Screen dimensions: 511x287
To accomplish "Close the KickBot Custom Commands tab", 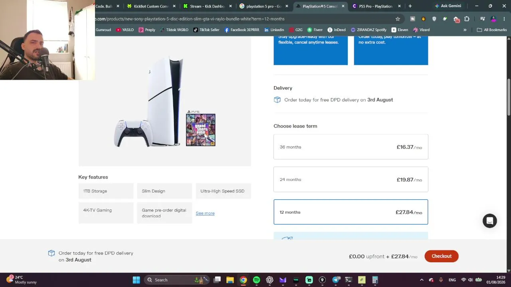I will coord(174,6).
